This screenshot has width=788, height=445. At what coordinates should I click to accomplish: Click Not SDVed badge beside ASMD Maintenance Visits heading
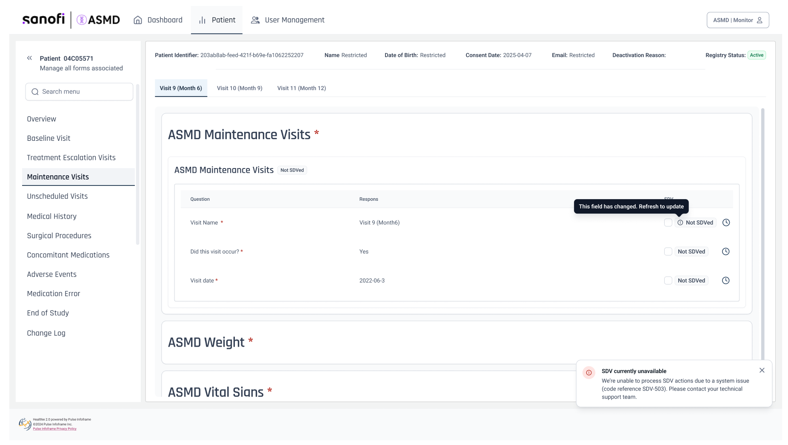click(x=292, y=170)
